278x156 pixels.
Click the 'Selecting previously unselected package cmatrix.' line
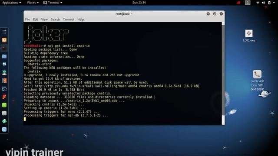tap(68, 94)
